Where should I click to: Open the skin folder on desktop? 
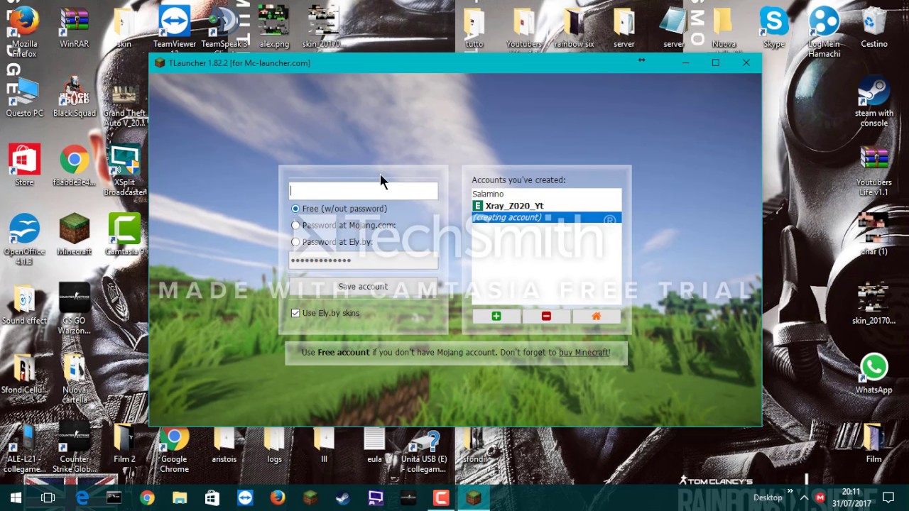point(124,28)
